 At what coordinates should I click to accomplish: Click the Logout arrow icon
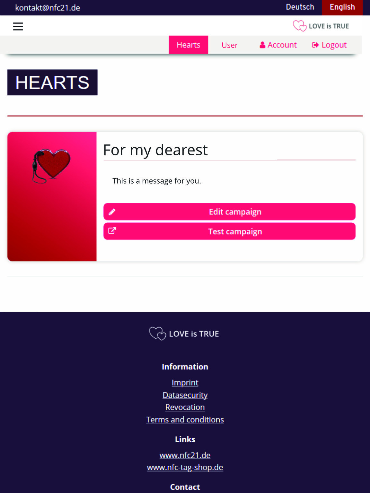point(315,45)
